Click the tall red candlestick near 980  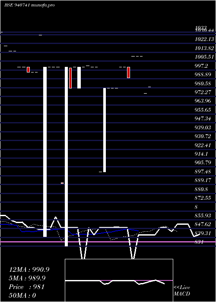pyautogui.click(x=70, y=78)
